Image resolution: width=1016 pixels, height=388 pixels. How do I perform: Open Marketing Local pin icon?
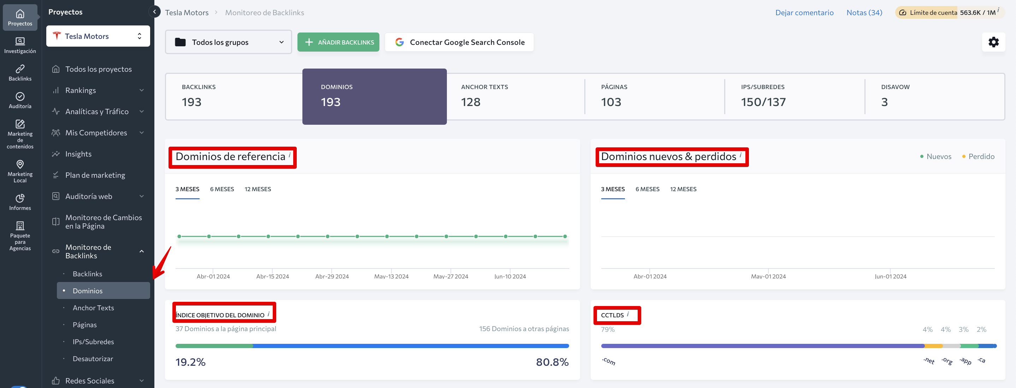click(20, 164)
